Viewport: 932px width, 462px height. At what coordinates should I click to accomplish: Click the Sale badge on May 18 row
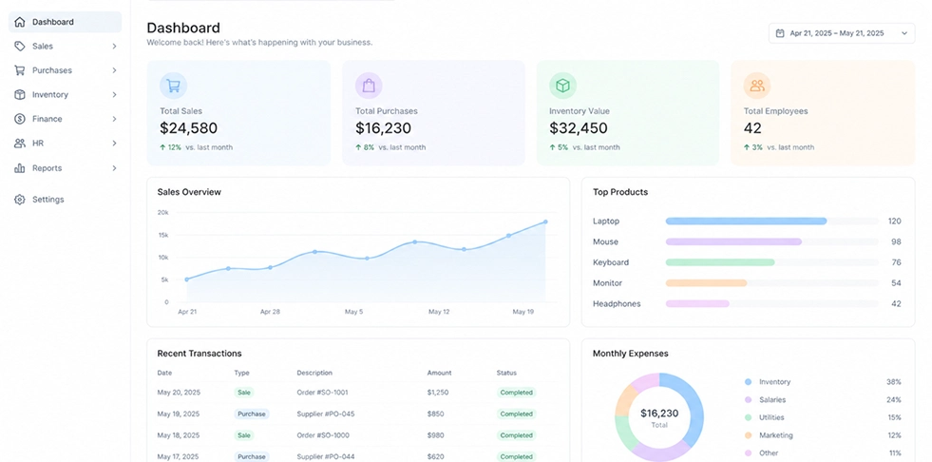pos(244,435)
